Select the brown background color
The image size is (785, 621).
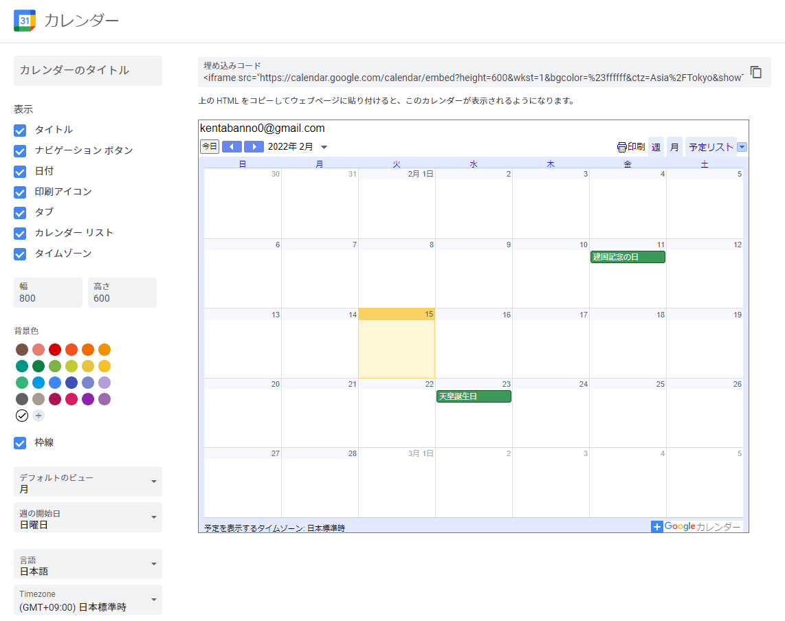pyautogui.click(x=22, y=349)
